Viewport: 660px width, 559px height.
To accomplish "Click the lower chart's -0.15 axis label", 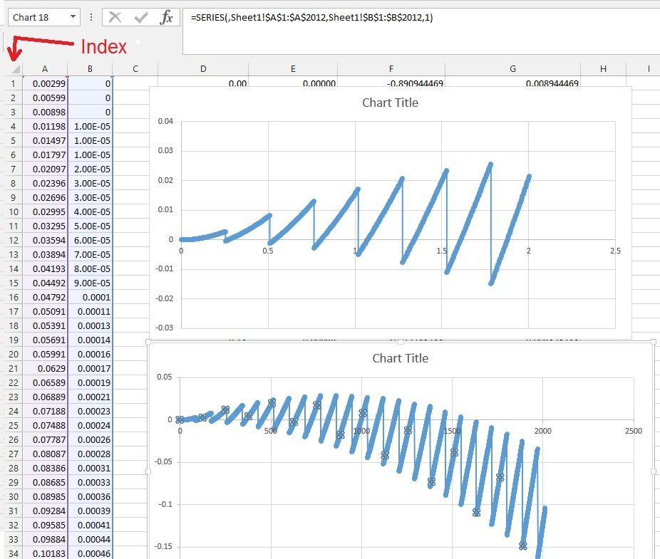I will pyautogui.click(x=163, y=546).
